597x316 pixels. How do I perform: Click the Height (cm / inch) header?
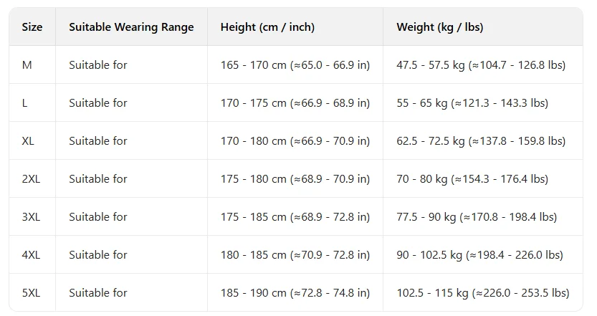267,27
